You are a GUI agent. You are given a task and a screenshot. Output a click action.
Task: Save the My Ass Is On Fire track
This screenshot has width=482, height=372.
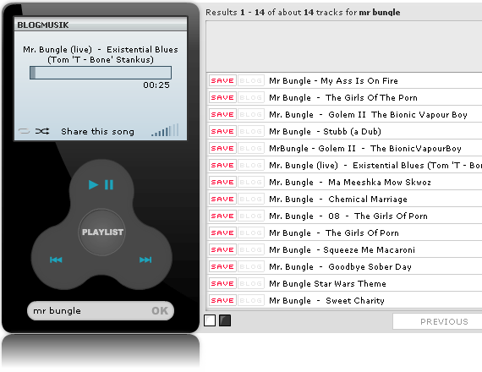coord(222,81)
